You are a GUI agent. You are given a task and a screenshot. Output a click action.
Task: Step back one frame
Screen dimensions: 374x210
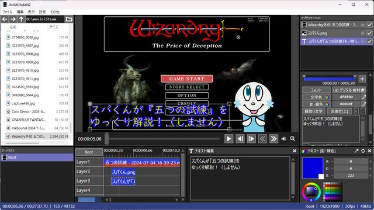click(x=240, y=139)
